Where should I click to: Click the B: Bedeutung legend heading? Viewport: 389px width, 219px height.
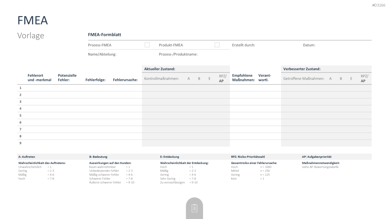click(x=98, y=157)
